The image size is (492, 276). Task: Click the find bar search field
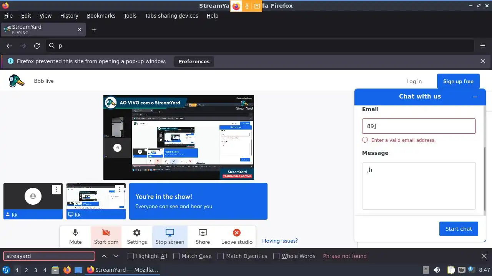click(49, 256)
